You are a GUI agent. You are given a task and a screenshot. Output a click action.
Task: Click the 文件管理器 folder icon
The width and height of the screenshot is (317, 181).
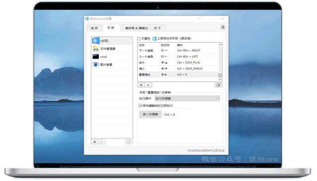pyautogui.click(x=96, y=49)
